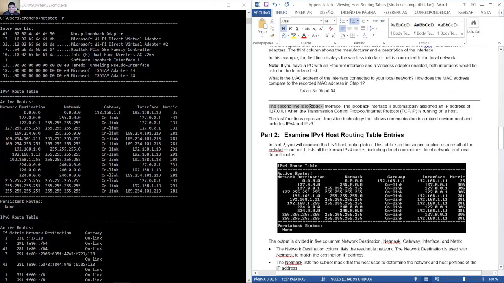Screen dimensions: 504x283
Task: Open the ARCHIVO menu
Action: 262,13
